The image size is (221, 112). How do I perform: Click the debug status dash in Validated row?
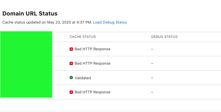click(152, 78)
